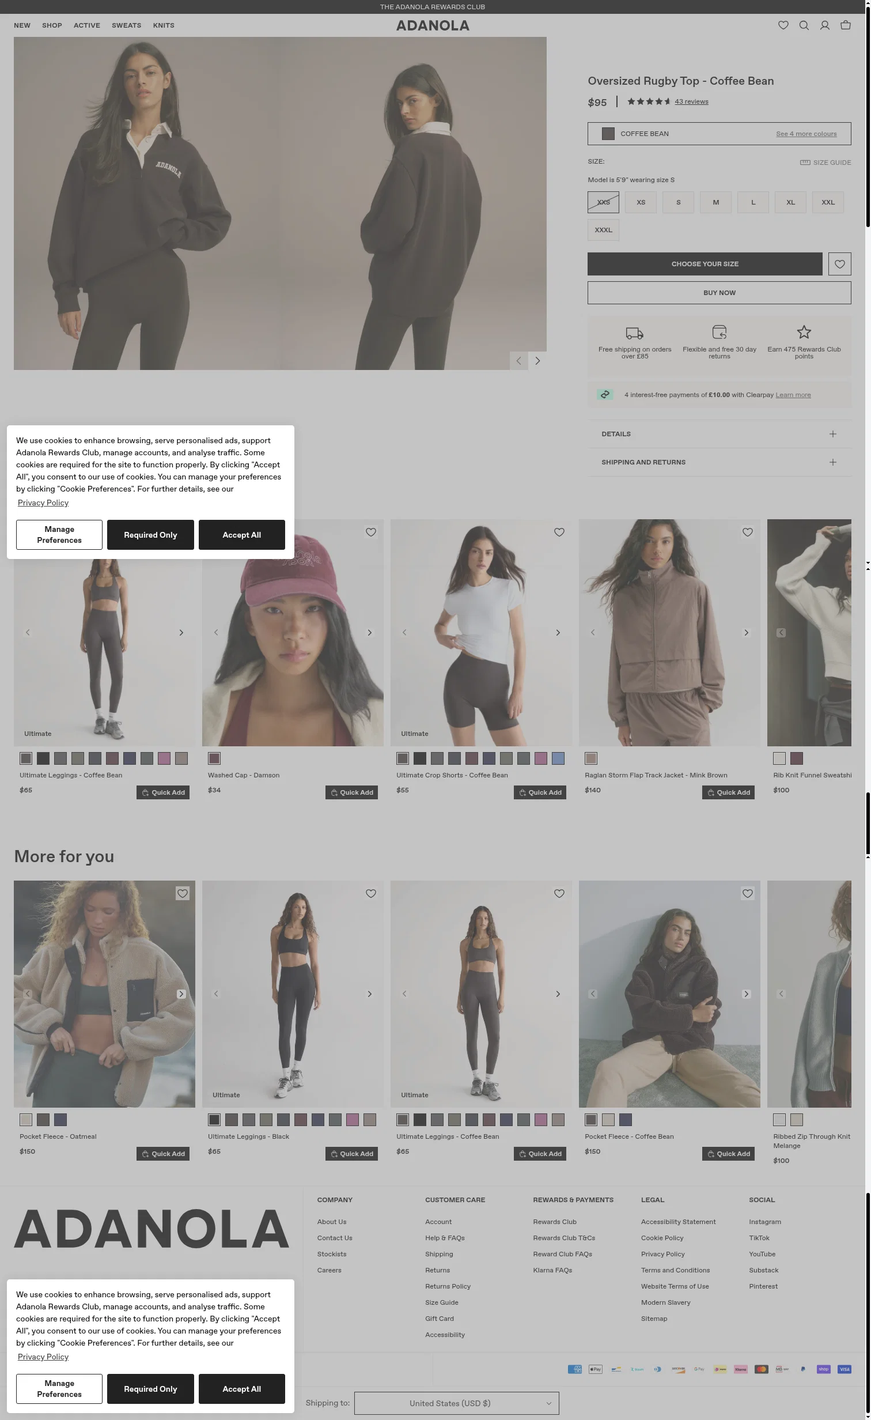This screenshot has height=1420, width=871.
Task: Choose size XXXL
Action: [x=604, y=230]
